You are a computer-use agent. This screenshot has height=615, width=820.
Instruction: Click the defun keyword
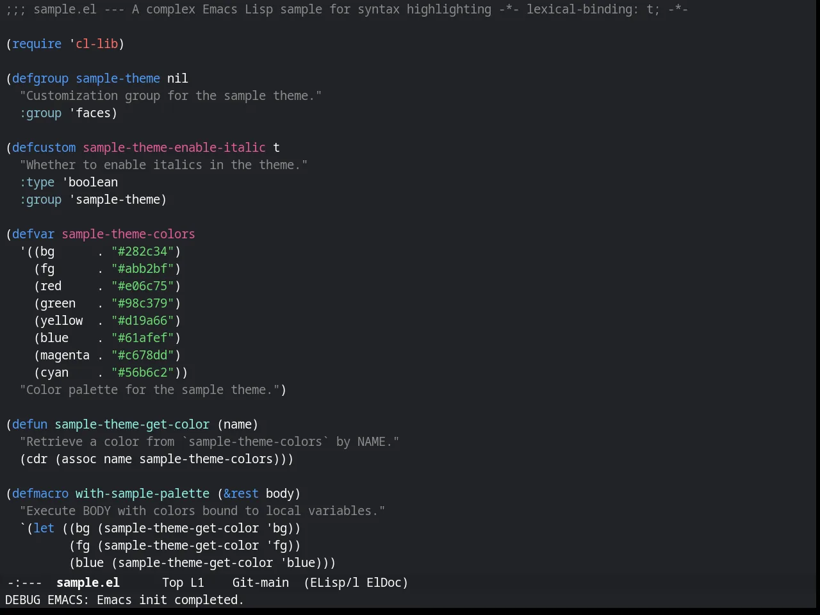(x=29, y=424)
